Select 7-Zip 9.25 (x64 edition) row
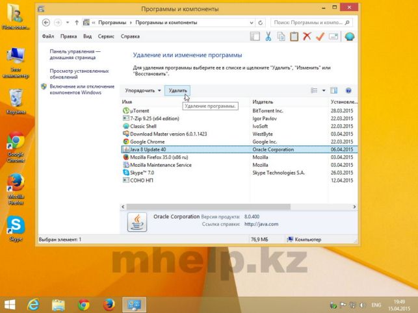Screen dimensions: 418x313 pos(239,118)
